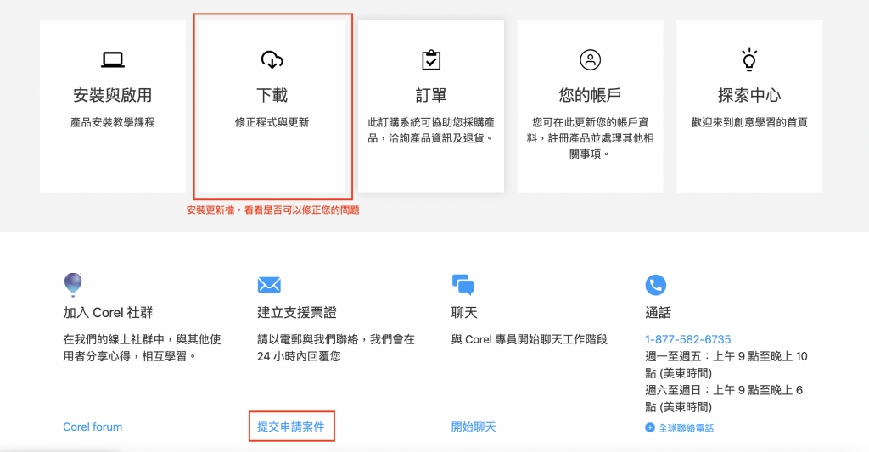
Task: Click the 週六至週日 weekend hours text
Action: pos(724,399)
